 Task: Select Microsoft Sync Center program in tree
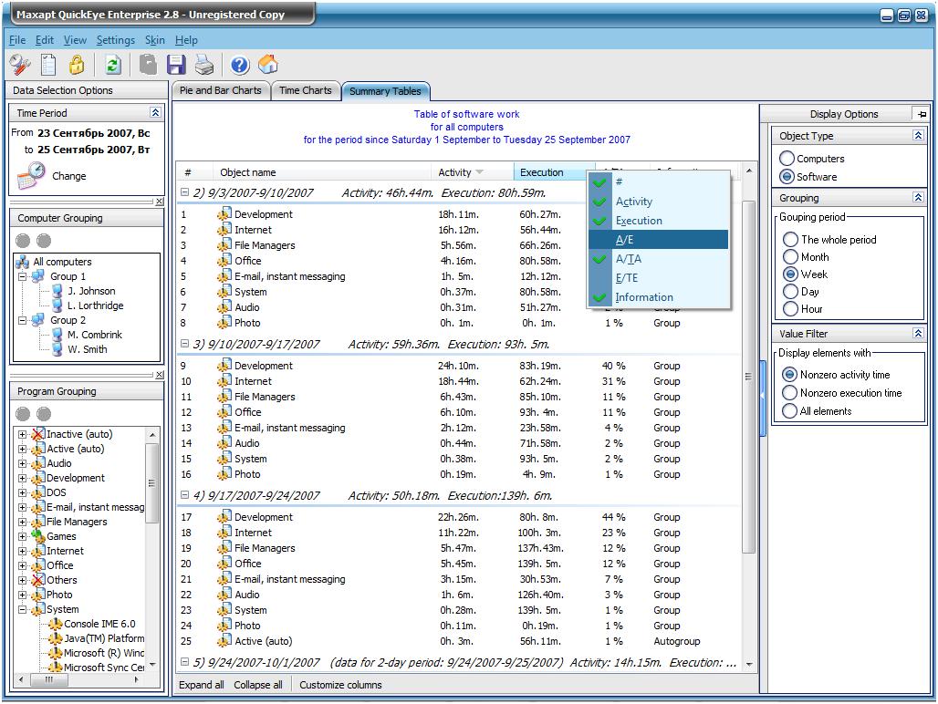104,668
